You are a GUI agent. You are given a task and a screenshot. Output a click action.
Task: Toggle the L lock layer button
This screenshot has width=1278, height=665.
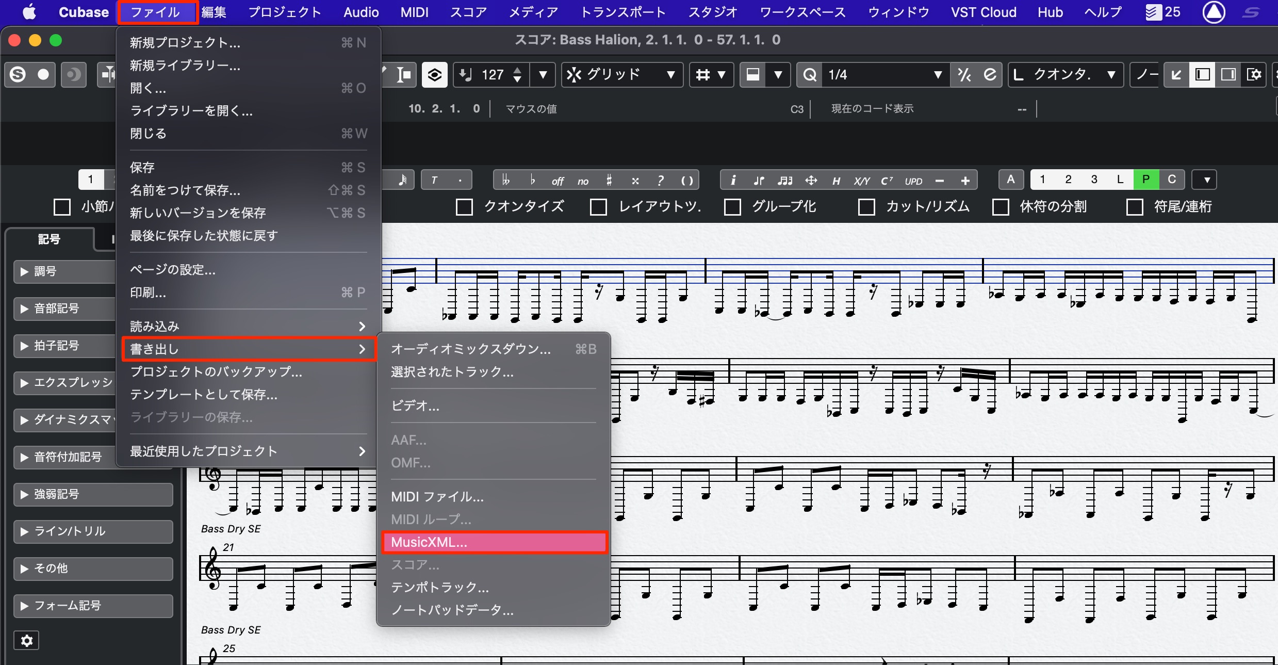pos(1120,180)
